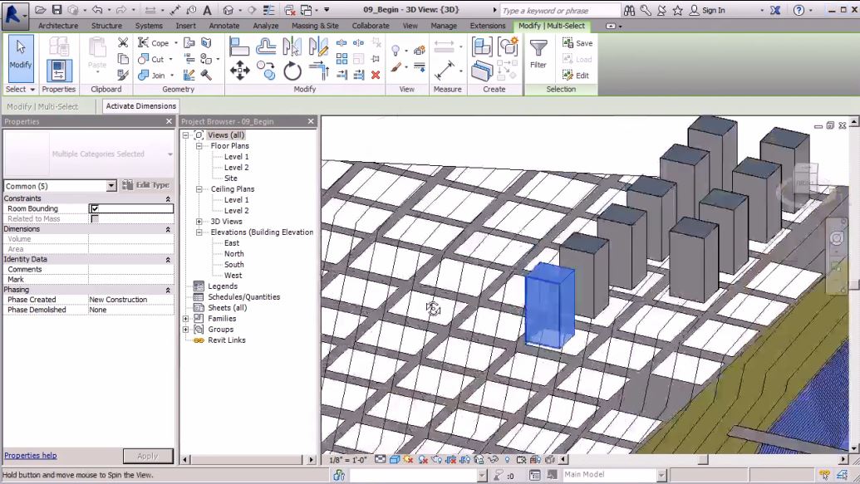Toggle the Properties palette icon in ribbon
The height and width of the screenshot is (484, 860).
(59, 71)
